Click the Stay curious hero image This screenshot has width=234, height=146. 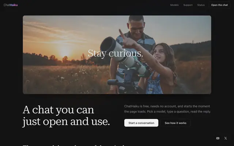pos(117,55)
